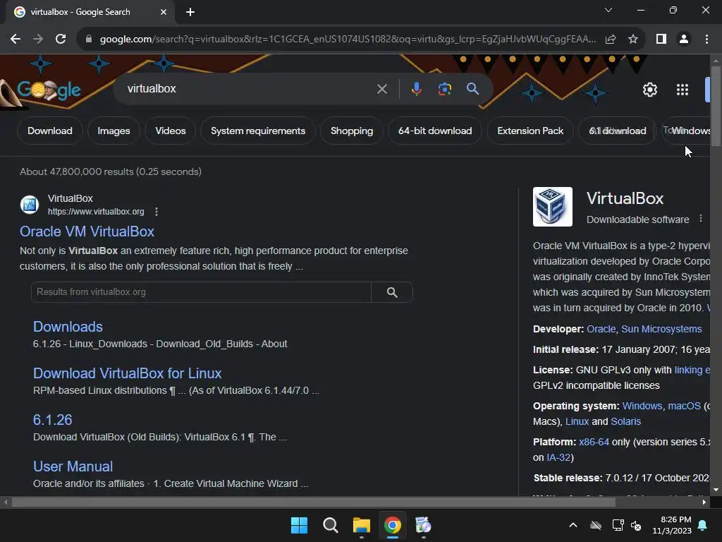Viewport: 722px width, 542px height.
Task: Click the Google doodle logo
Action: (x=49, y=90)
